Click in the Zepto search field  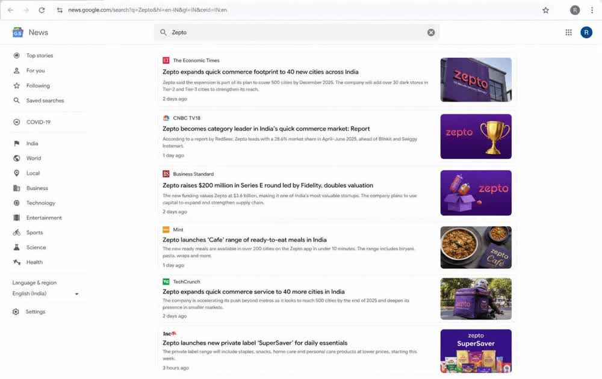[296, 32]
